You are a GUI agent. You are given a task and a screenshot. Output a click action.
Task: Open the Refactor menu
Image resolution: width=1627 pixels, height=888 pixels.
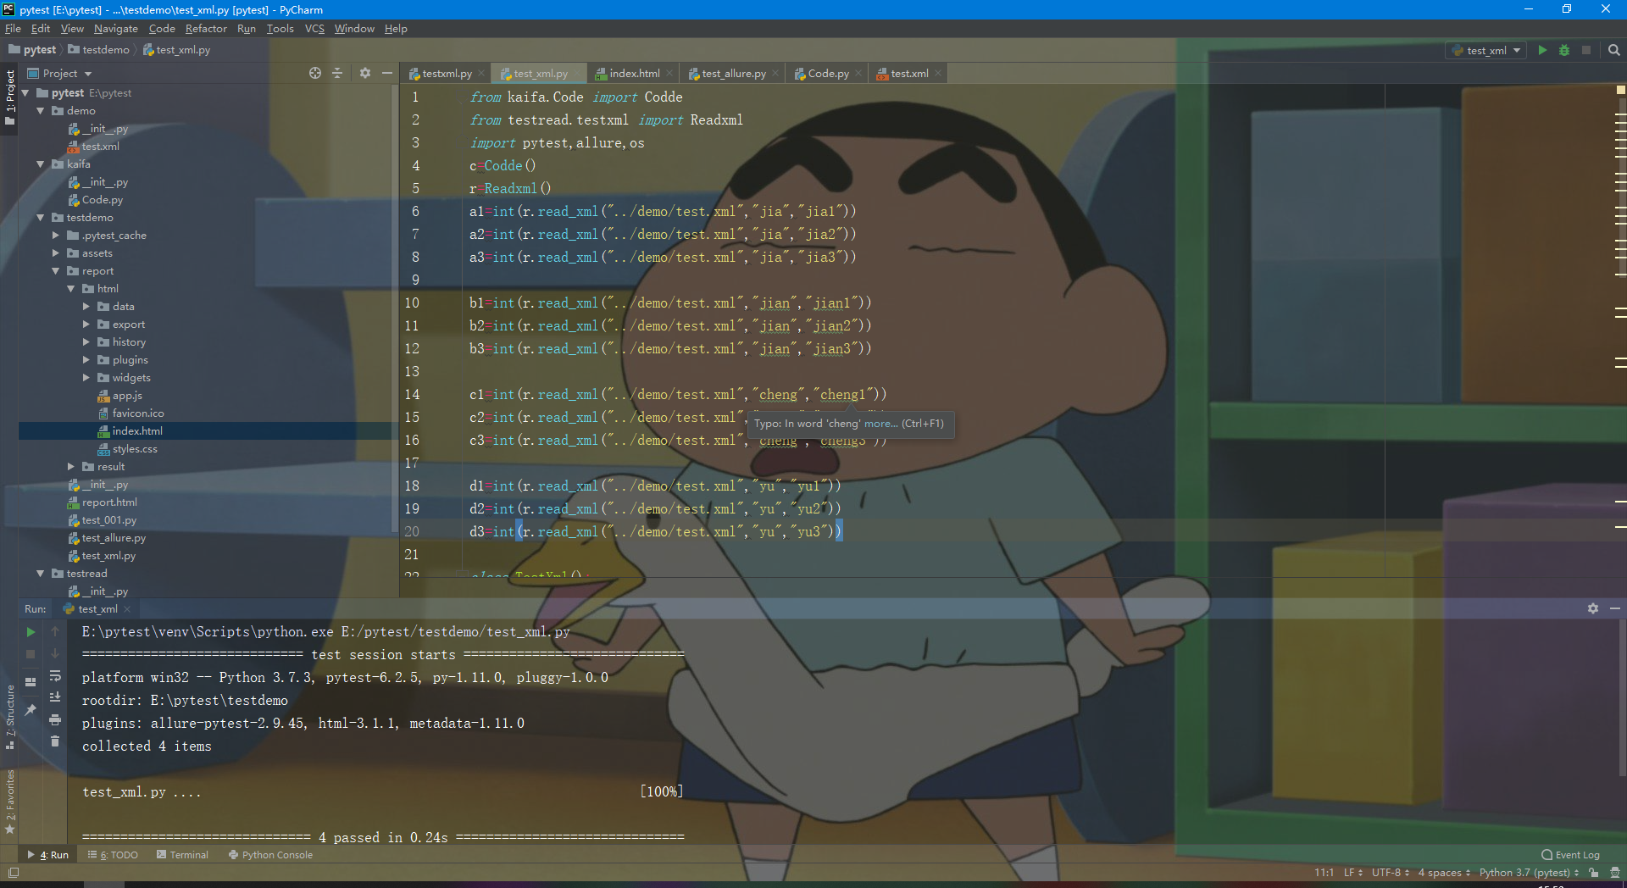[206, 28]
